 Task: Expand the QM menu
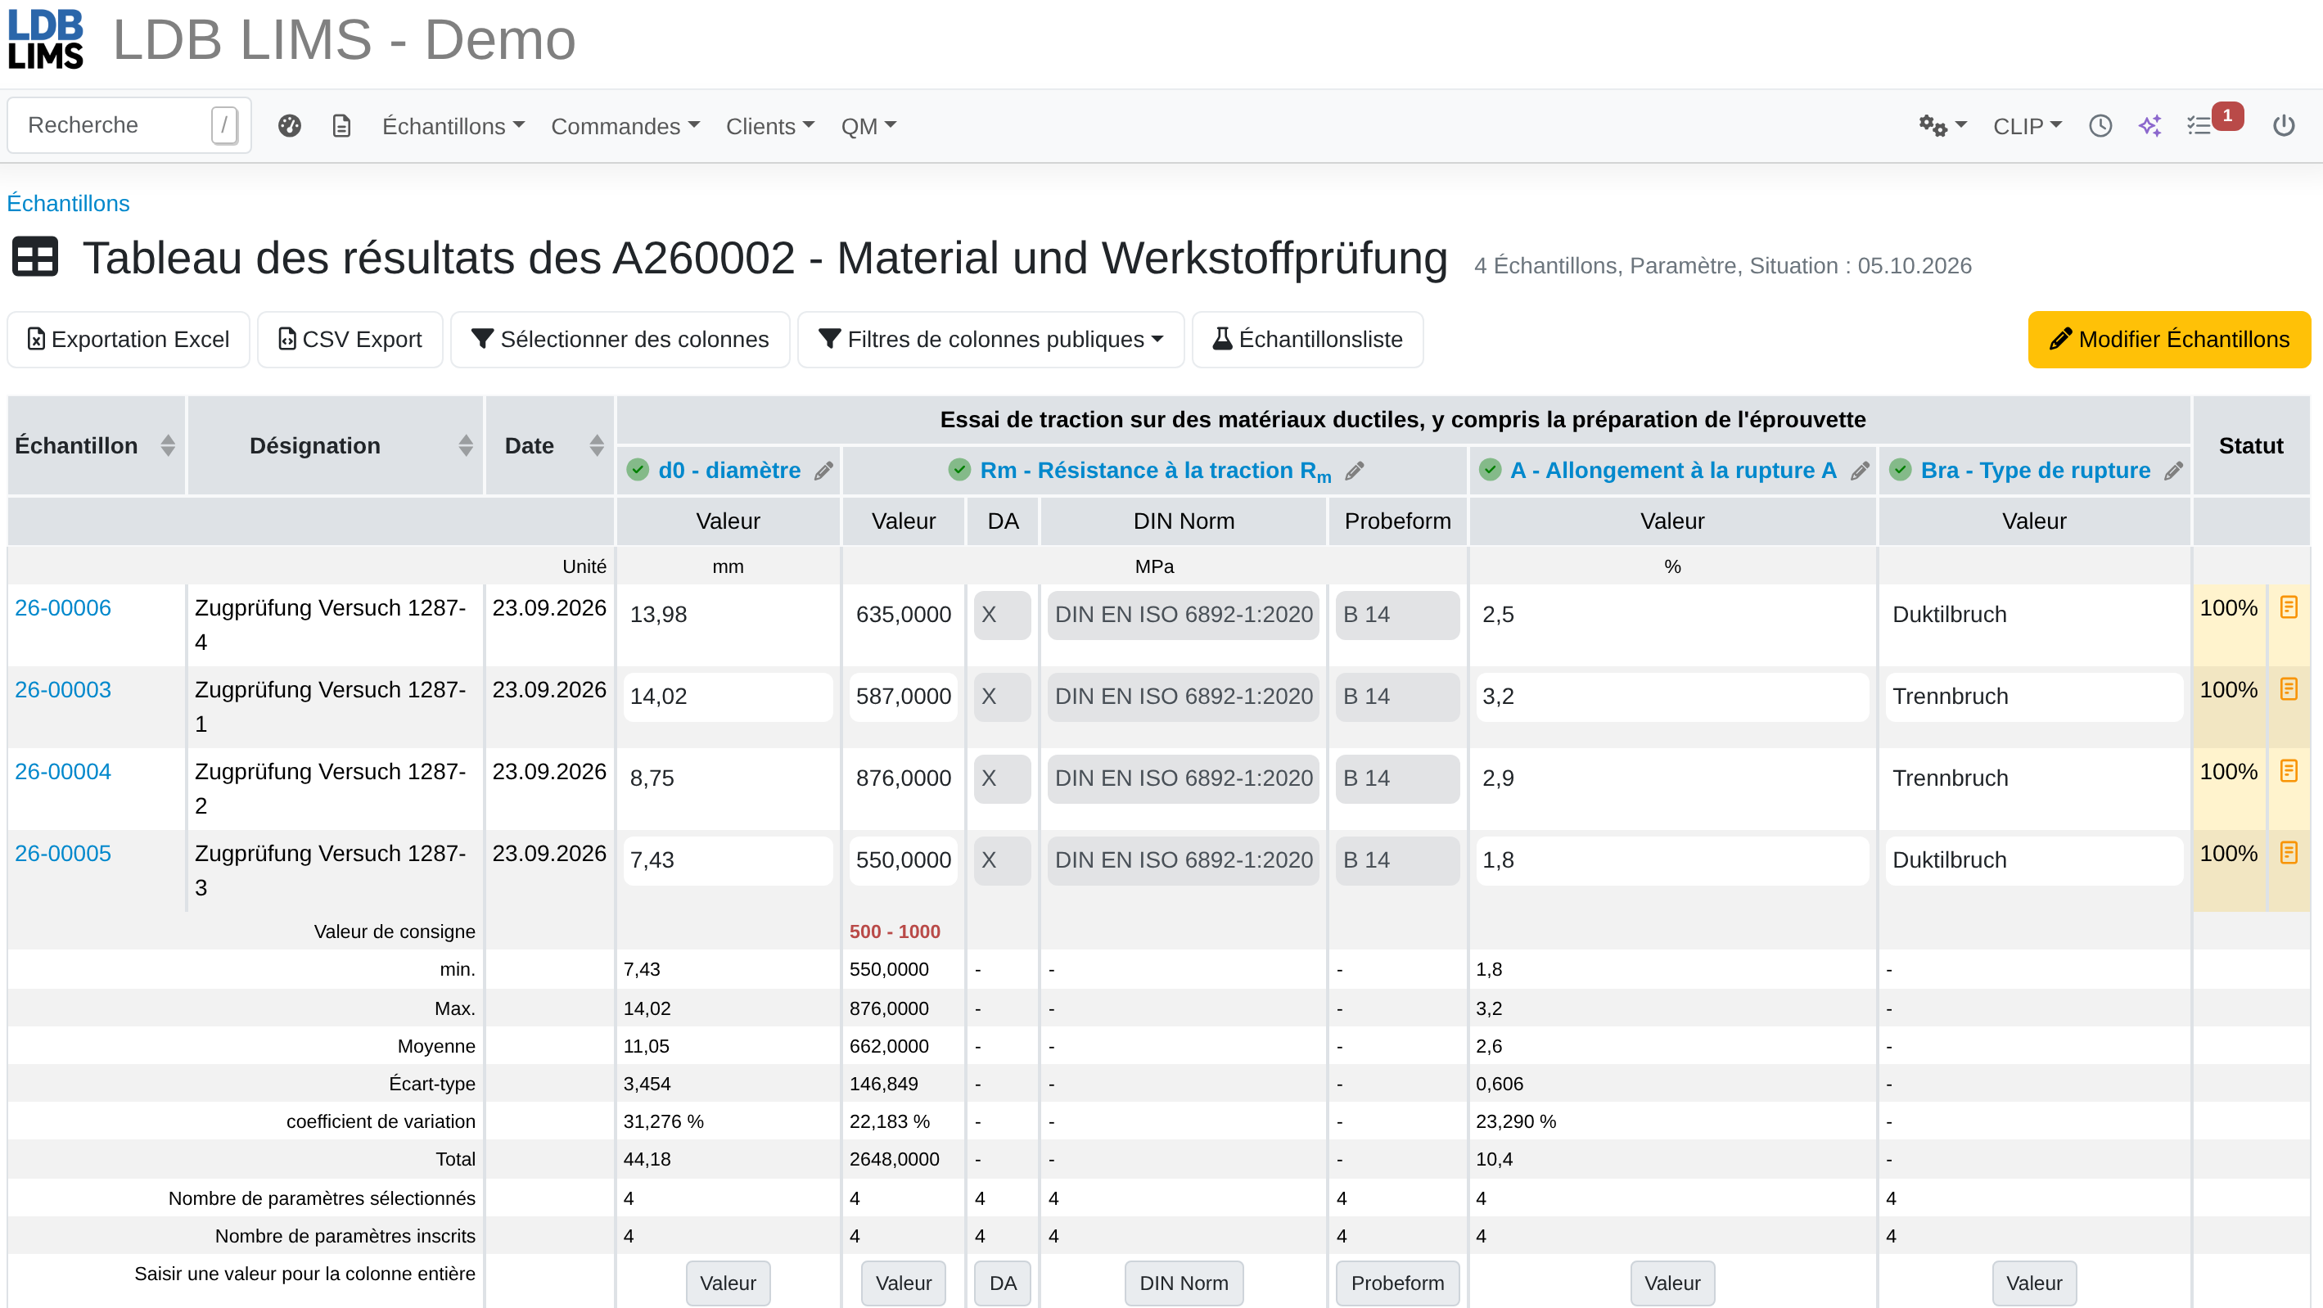tap(868, 126)
